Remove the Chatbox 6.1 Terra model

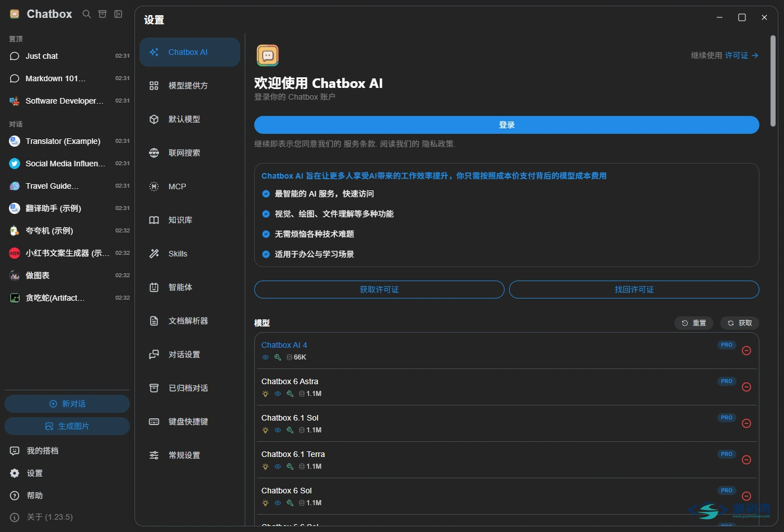pyautogui.click(x=746, y=460)
